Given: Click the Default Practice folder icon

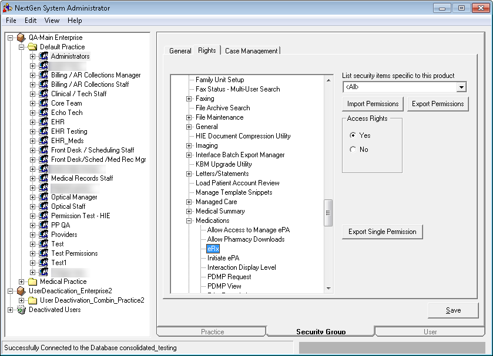Looking at the screenshot, I should click(32, 47).
